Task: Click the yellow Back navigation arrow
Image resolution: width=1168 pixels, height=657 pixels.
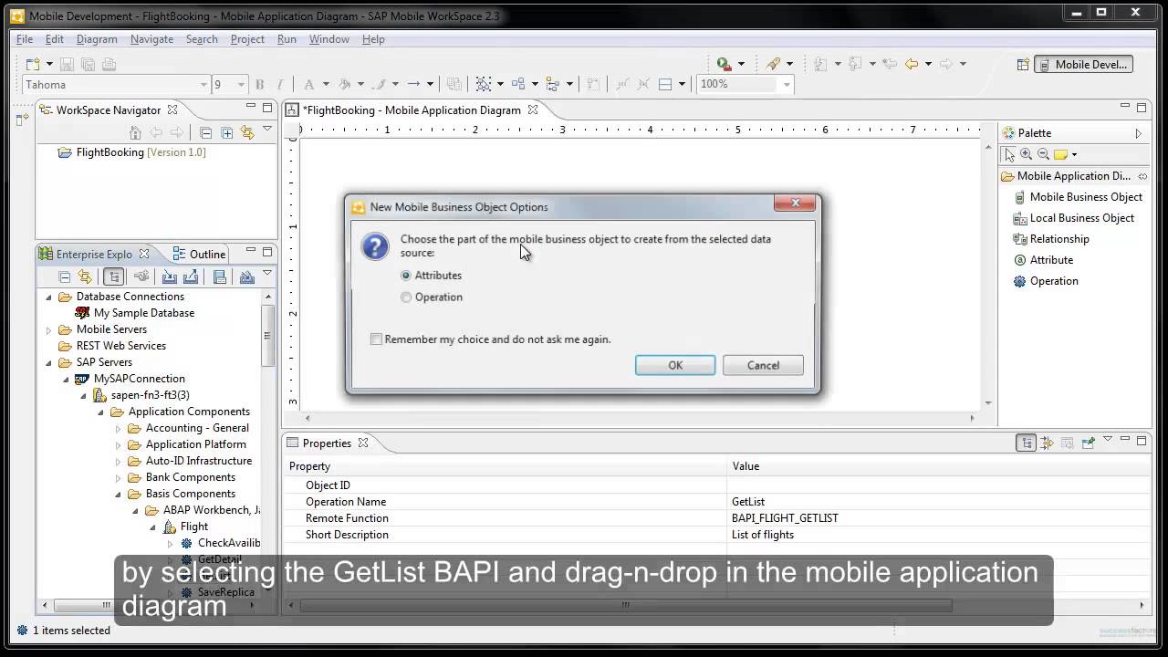Action: pos(911,64)
